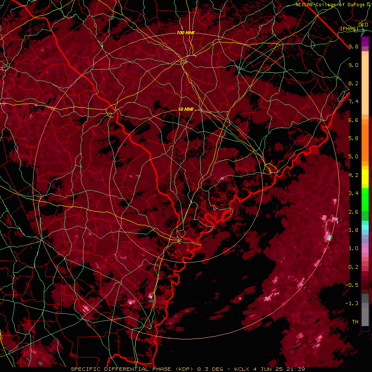This screenshot has height=372, width=372.
Task: Click the 5.8 value on color scale
Action: click(353, 138)
